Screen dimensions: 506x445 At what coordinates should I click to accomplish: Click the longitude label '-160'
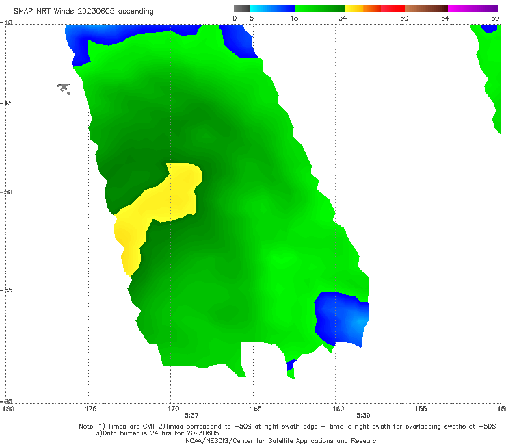click(336, 409)
